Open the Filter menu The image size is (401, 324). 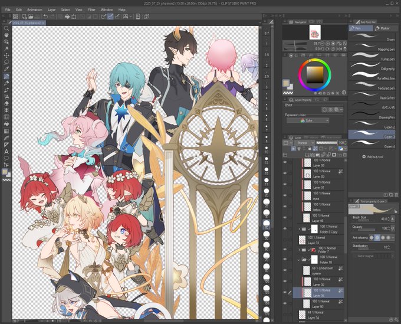coord(91,9)
